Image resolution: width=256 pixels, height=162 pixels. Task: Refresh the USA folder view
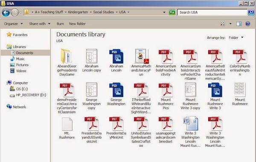point(172,12)
